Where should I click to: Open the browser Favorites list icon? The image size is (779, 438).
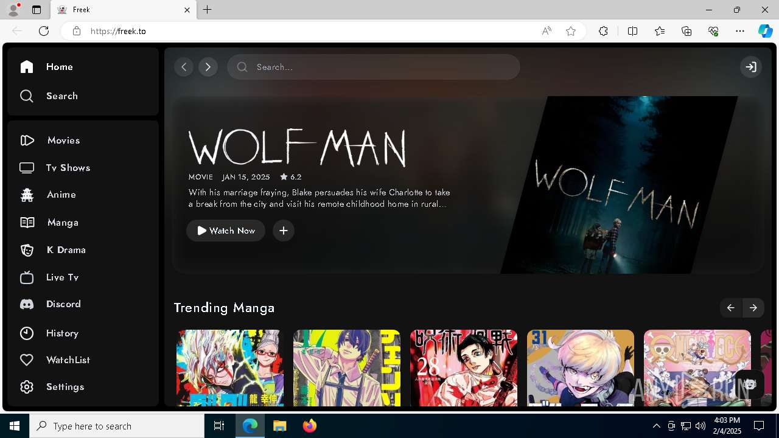[x=660, y=31]
